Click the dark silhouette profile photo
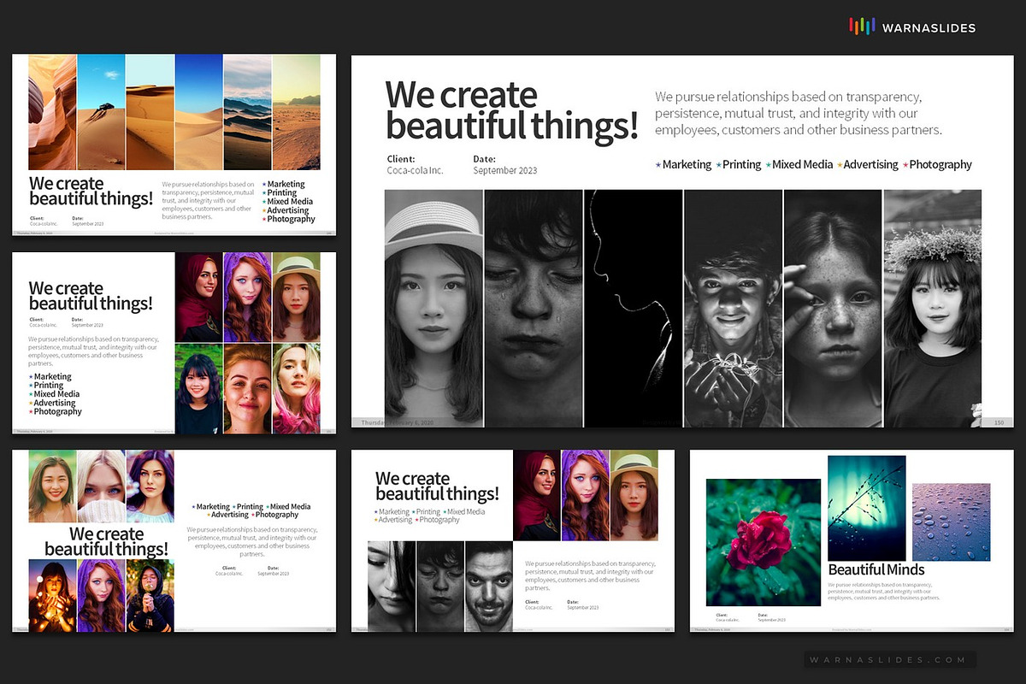Viewport: 1026px width, 684px height. coord(633,308)
